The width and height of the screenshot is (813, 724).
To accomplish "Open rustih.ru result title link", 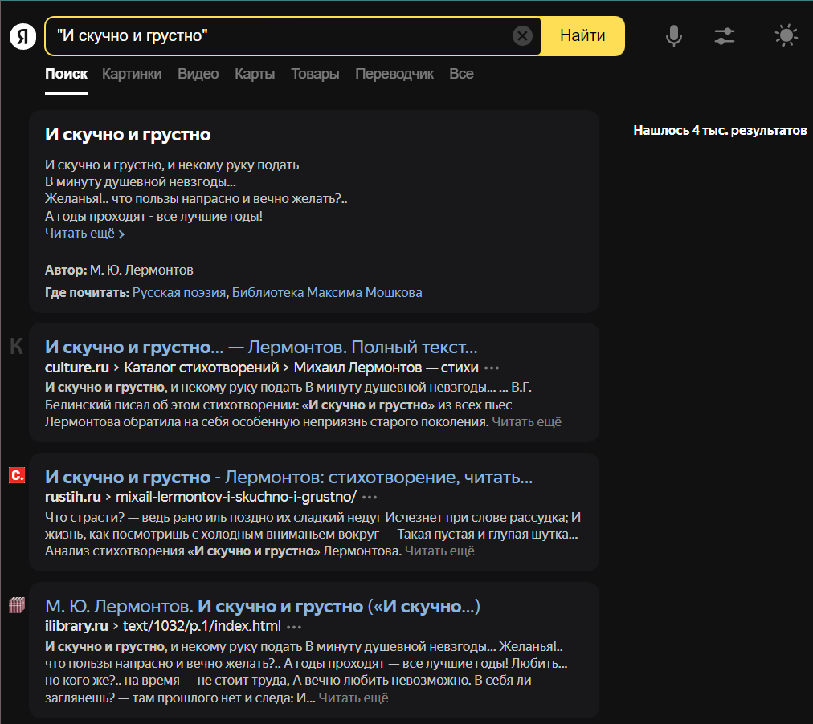I will tap(288, 477).
